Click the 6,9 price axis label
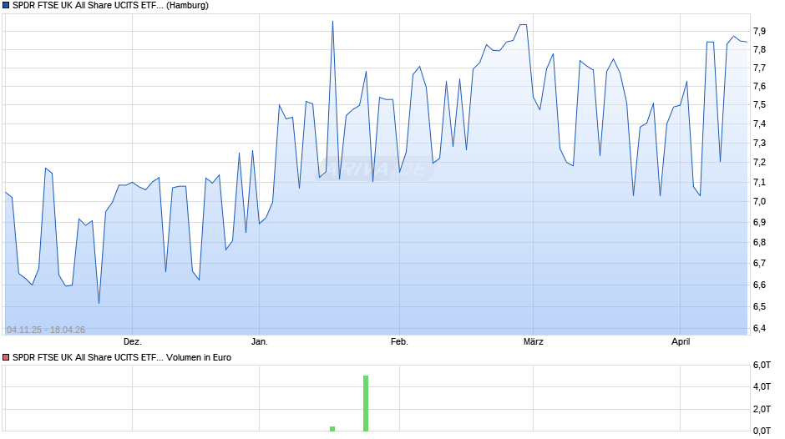Screen dimensions: 785x439 click(759, 222)
